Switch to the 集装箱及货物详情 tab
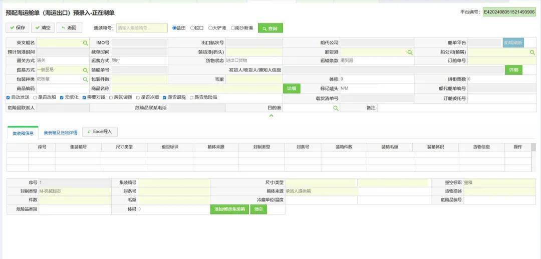Screen dimensions: 541x259 tap(60, 132)
